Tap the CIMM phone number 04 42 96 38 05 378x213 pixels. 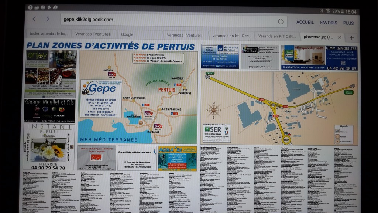pyautogui.click(x=341, y=68)
